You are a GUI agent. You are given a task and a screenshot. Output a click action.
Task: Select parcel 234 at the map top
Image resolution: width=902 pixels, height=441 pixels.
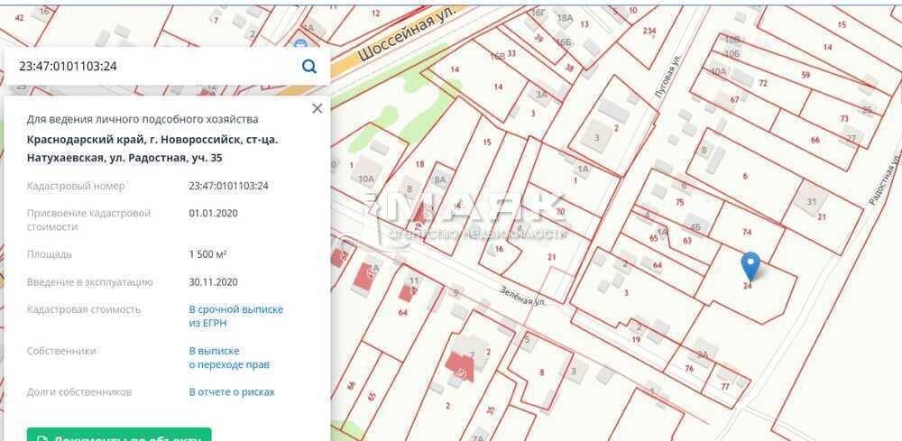click(649, 30)
